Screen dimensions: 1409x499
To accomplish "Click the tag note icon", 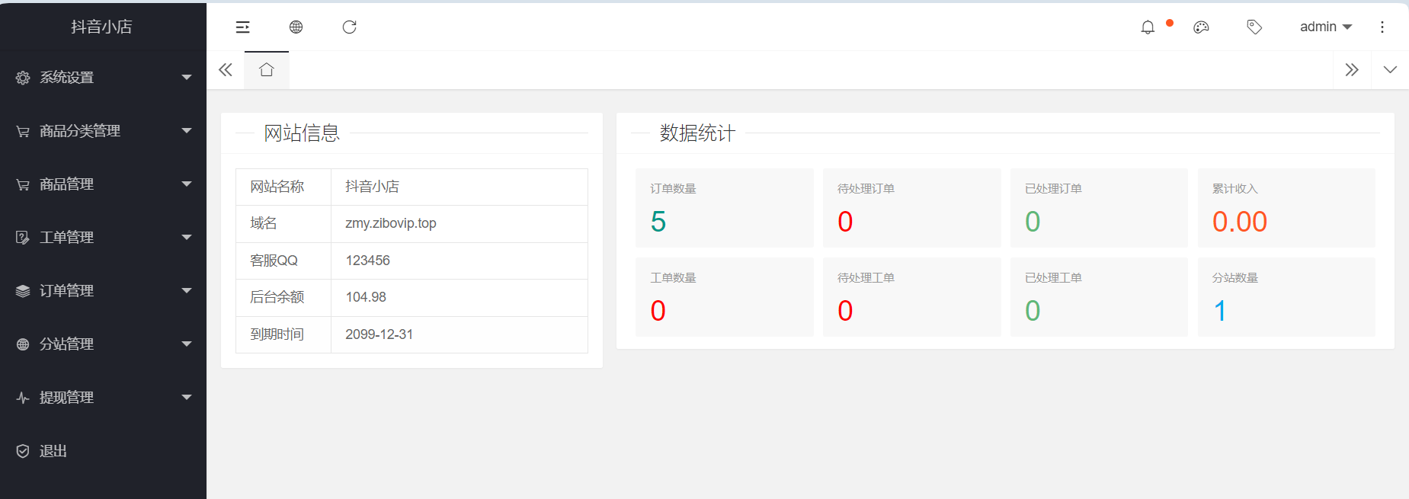I will point(1254,27).
